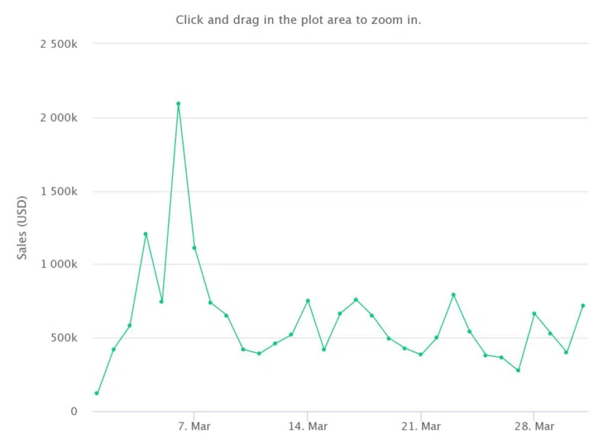This screenshot has width=598, height=448.
Task: Click the '500k' y-axis label
Action: (x=64, y=338)
